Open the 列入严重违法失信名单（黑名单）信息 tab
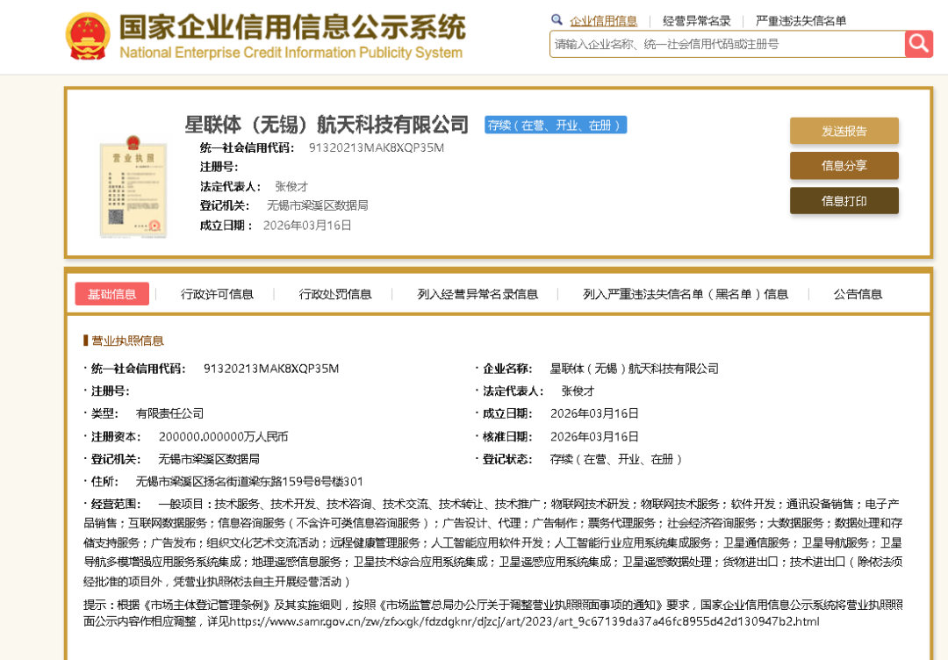Viewport: 948px width, 660px height. [686, 294]
